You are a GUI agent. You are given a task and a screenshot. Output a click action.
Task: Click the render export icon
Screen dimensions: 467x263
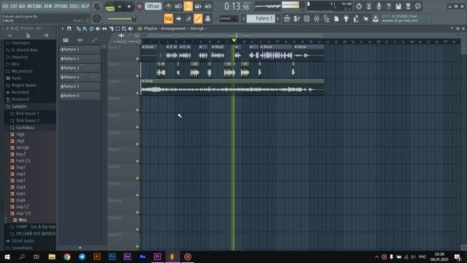(409, 6)
